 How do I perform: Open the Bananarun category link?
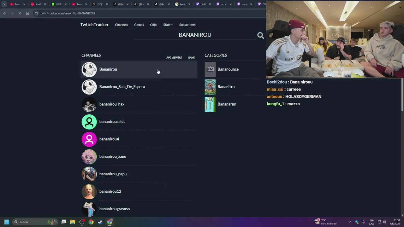[227, 104]
